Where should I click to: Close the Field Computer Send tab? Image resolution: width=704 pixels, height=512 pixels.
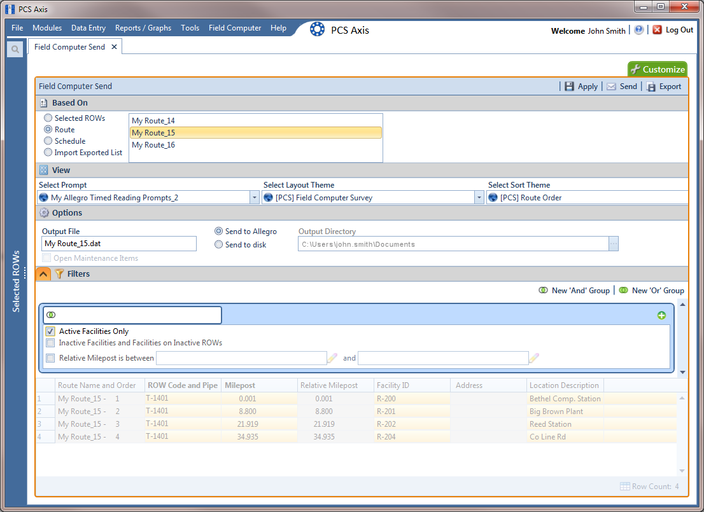pos(114,46)
